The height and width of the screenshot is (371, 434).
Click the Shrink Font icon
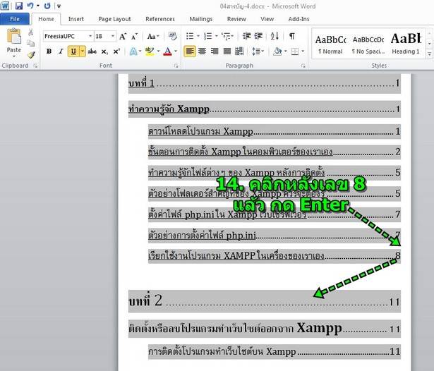click(134, 36)
